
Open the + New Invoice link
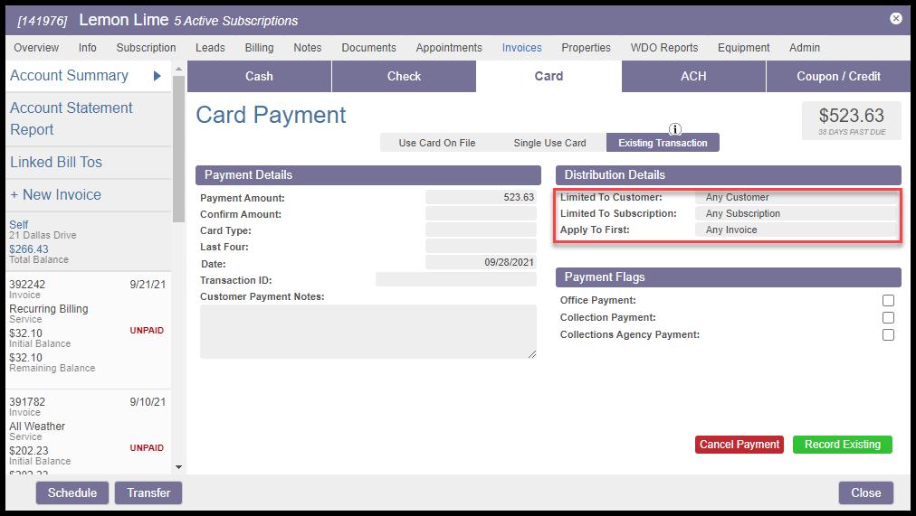56,195
